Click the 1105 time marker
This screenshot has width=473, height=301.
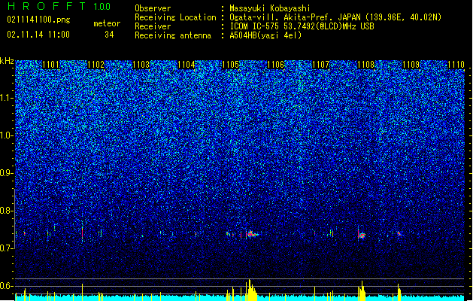click(x=231, y=65)
